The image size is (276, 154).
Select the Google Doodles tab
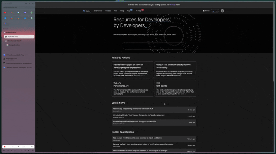19,45
